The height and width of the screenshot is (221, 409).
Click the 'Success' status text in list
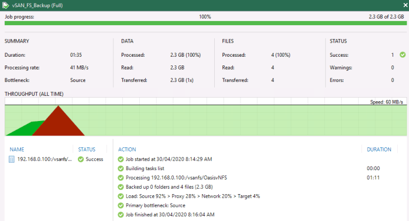coord(94,159)
